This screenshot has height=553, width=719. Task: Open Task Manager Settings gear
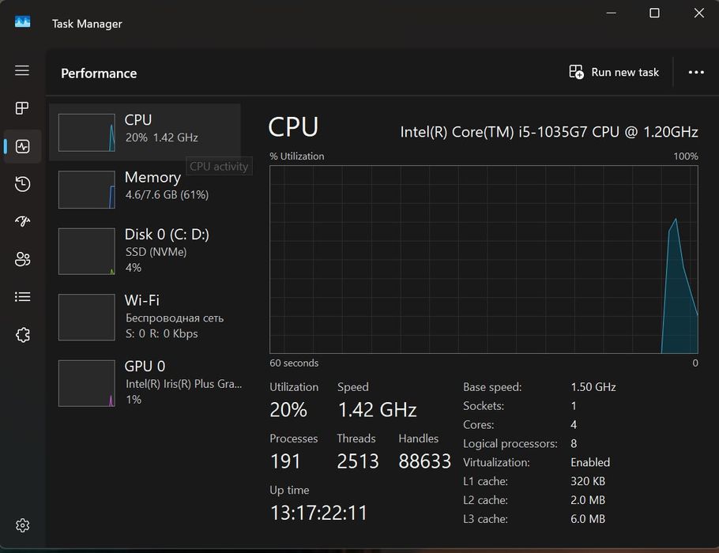click(22, 525)
